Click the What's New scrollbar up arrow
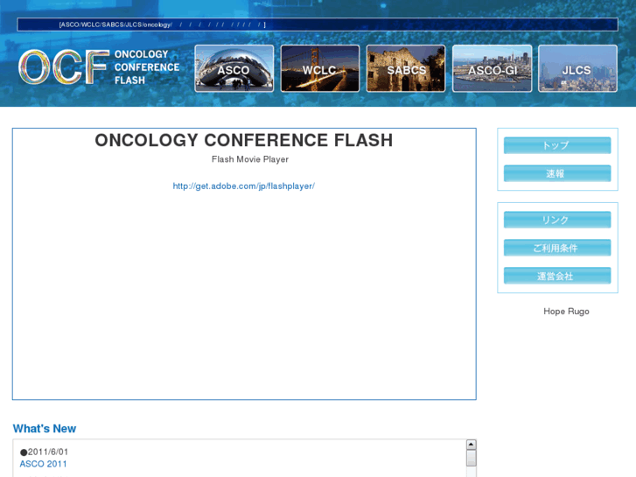 point(471,444)
